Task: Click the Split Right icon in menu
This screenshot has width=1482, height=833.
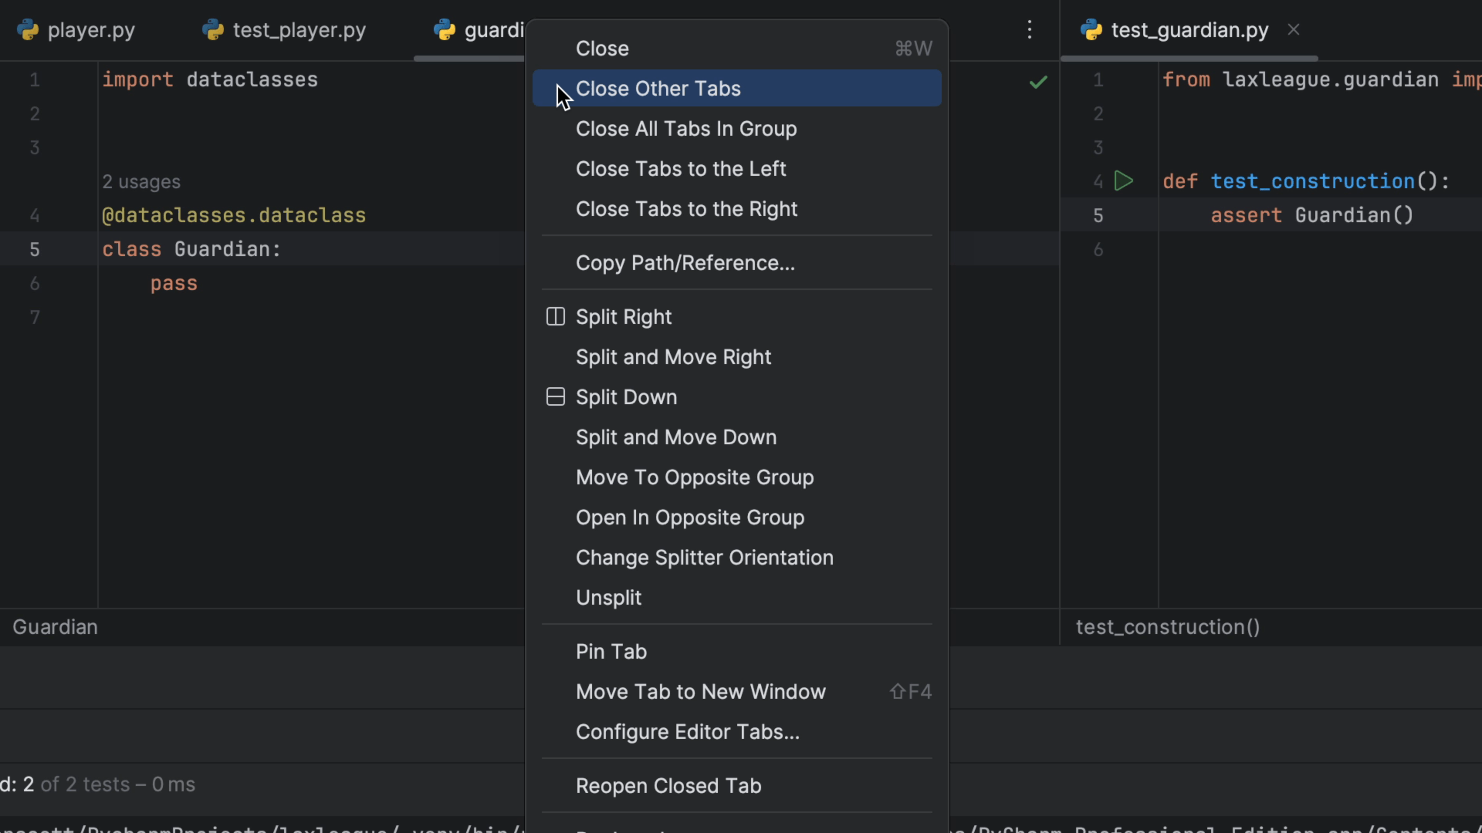Action: 555,317
